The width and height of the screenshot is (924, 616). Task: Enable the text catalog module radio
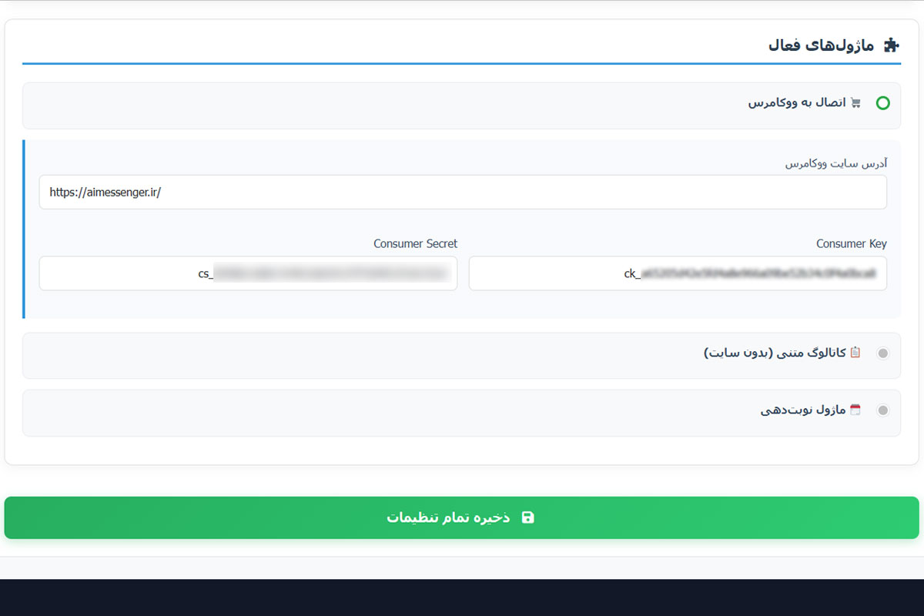click(882, 353)
